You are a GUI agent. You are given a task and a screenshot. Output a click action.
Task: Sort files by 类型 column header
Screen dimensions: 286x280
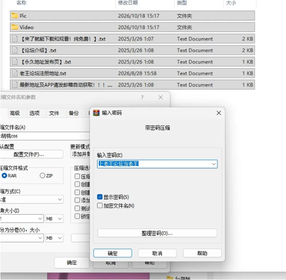tap(182, 3)
